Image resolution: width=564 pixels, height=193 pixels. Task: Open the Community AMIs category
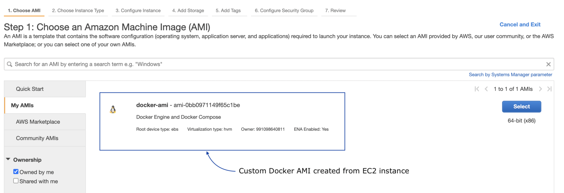(x=45, y=138)
